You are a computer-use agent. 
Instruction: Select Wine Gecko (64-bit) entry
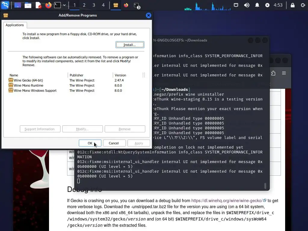(x=28, y=80)
